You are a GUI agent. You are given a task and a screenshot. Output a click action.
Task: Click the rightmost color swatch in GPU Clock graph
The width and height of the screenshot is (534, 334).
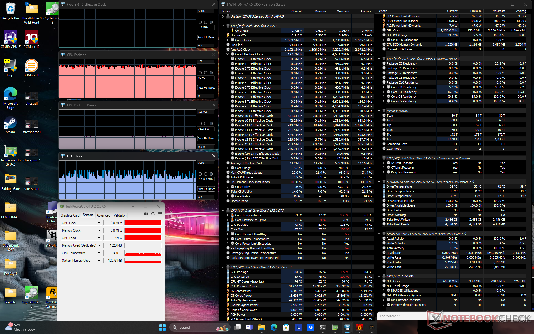(x=211, y=174)
